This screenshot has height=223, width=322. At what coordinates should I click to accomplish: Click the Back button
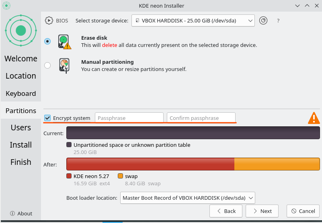click(x=226, y=211)
